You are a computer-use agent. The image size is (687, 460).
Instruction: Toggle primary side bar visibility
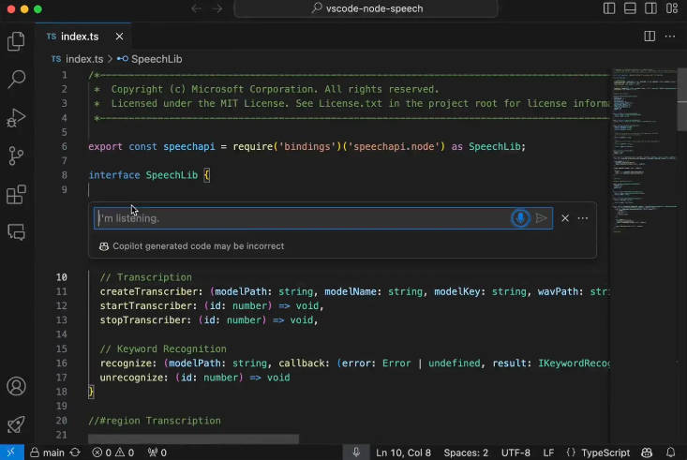coord(609,8)
